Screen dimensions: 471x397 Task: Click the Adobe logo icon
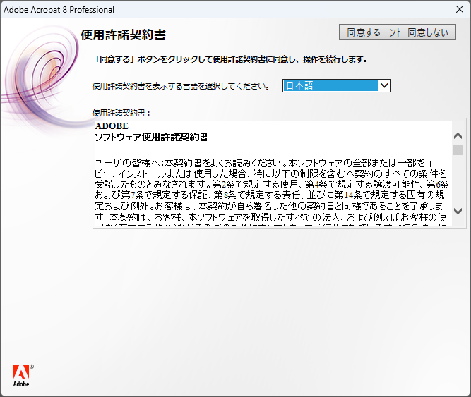(22, 376)
